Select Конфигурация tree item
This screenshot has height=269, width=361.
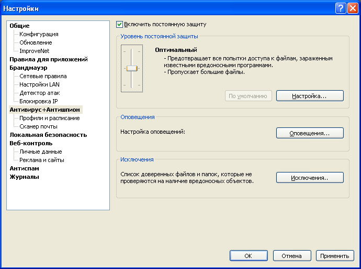pos(39,34)
